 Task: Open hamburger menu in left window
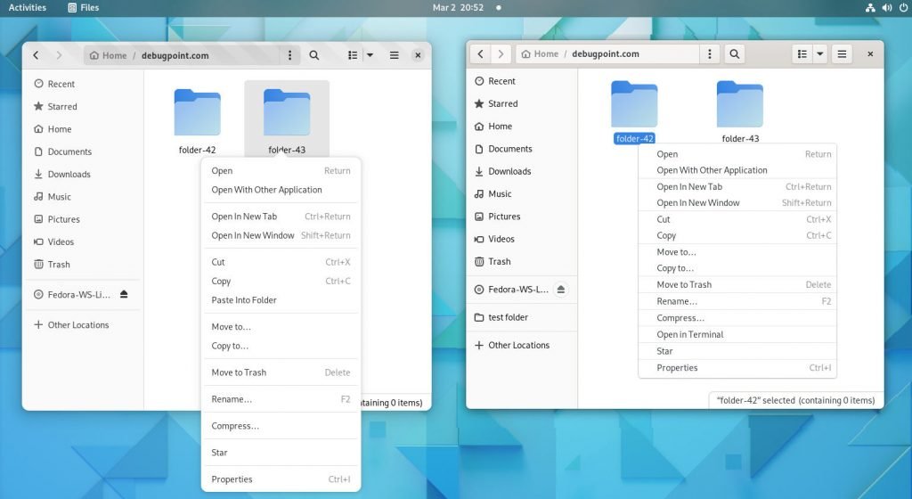click(395, 55)
